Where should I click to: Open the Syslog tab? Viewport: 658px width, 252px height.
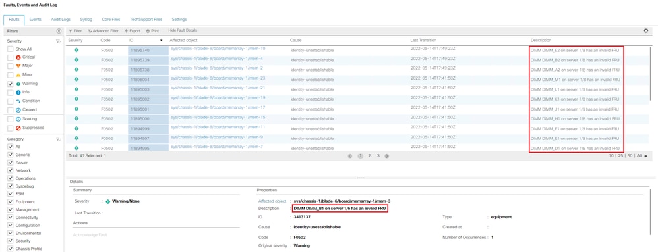pos(86,20)
